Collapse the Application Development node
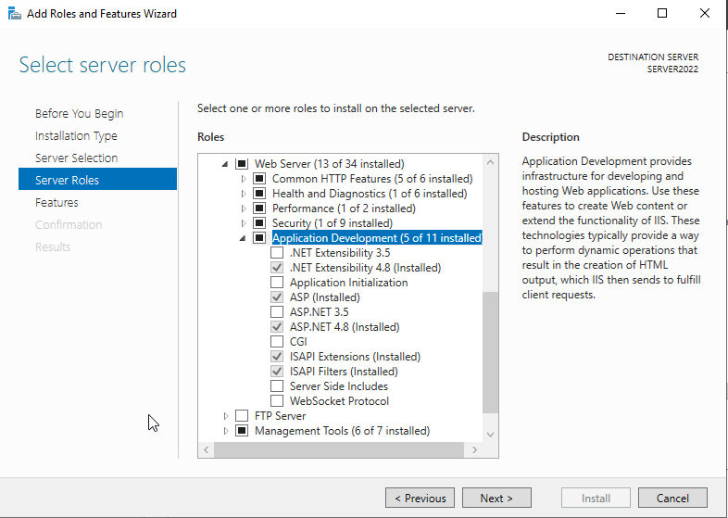Screen dimensions: 728x518 244,238
